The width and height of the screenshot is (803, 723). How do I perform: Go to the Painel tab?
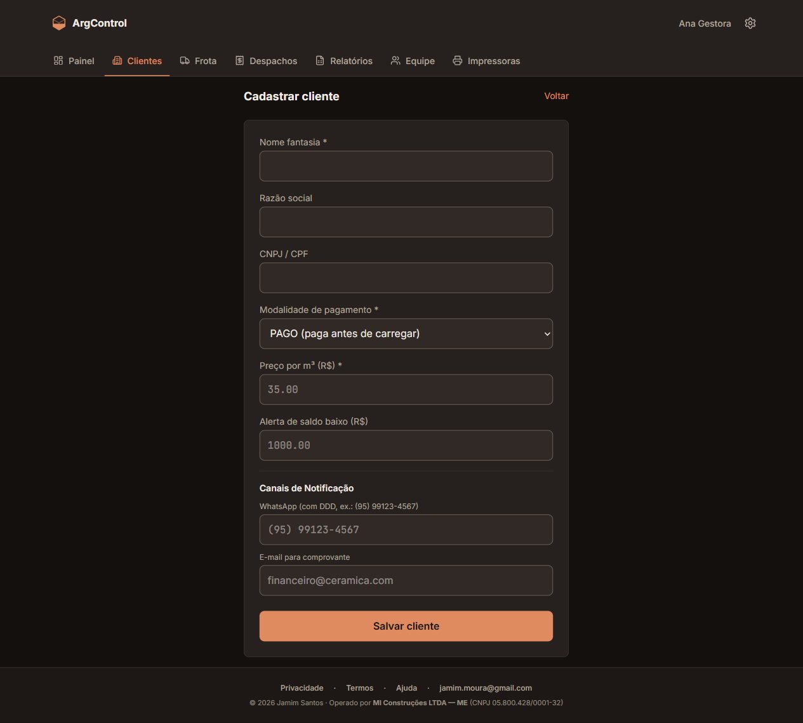coord(74,61)
